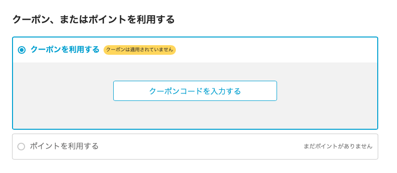The image size is (397, 173).
Task: Click the gray area below the coupon code button
Action: (195, 115)
